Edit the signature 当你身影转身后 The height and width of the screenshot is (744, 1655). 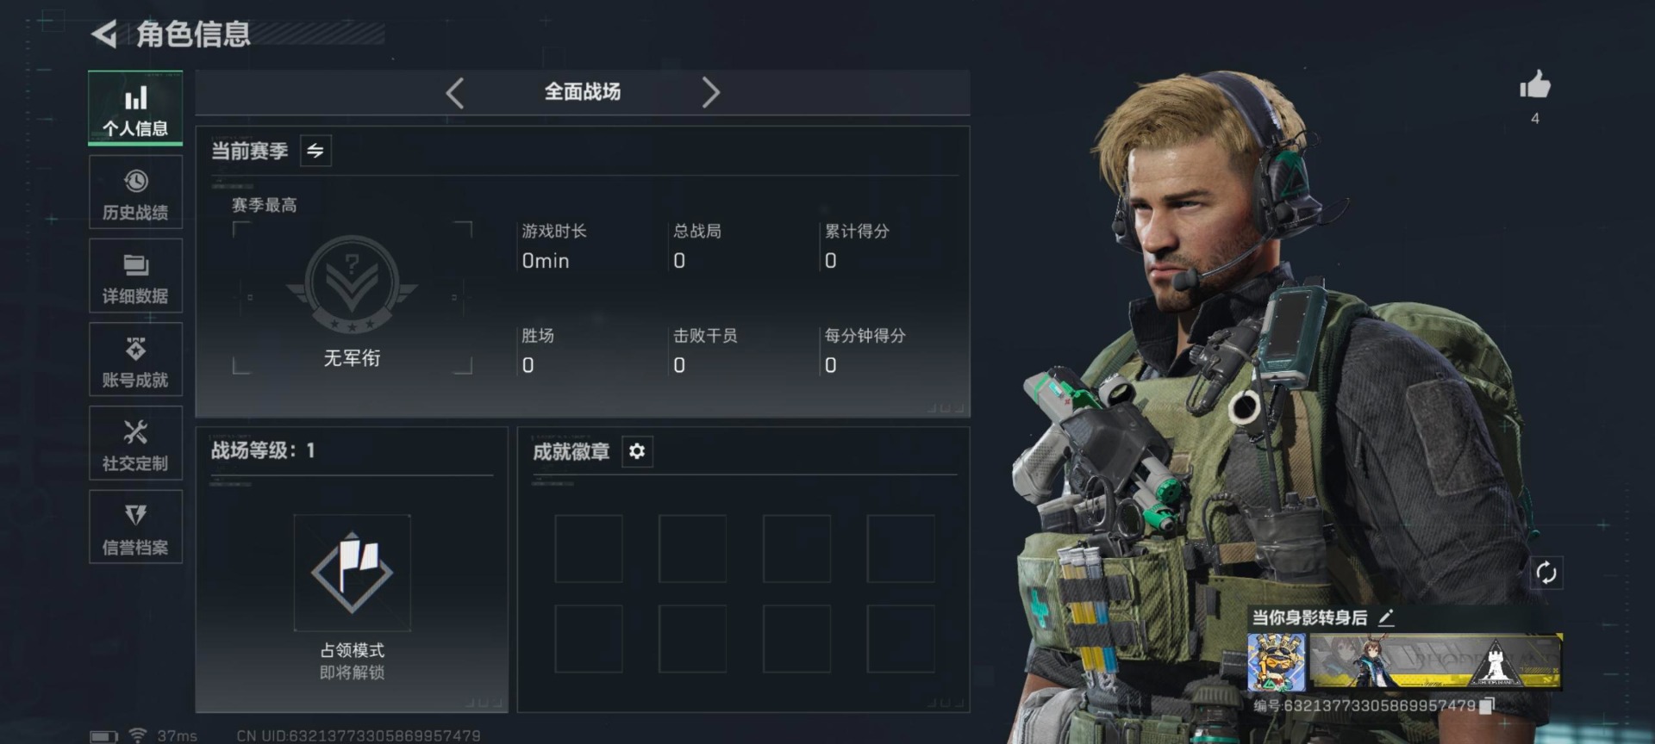tap(1386, 617)
